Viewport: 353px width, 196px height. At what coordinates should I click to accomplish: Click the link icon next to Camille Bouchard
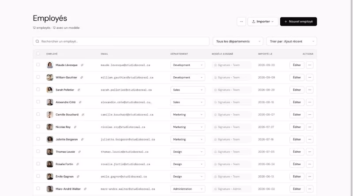pos(83,115)
